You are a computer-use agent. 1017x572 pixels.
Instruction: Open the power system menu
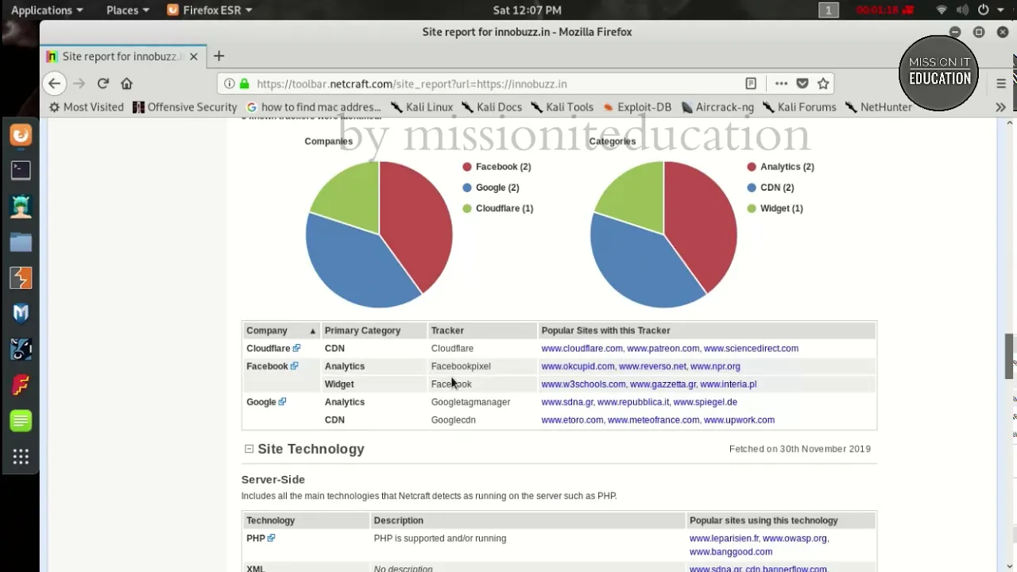989,10
